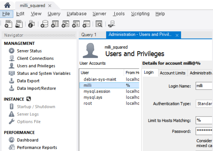Viewport: 213px width, 151px height.
Task: Click the User column header
Action: (102, 73)
